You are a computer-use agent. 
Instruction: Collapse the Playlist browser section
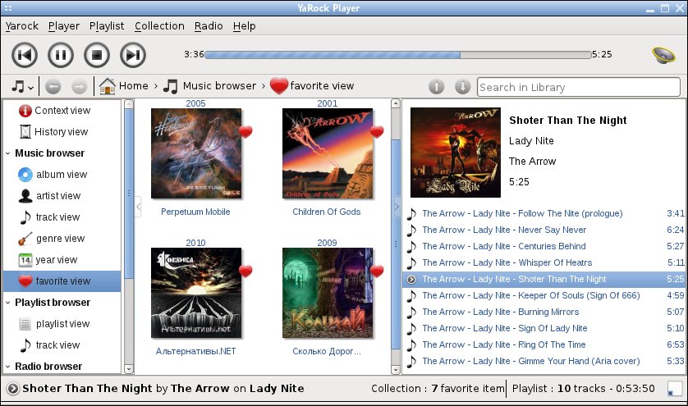(8, 303)
